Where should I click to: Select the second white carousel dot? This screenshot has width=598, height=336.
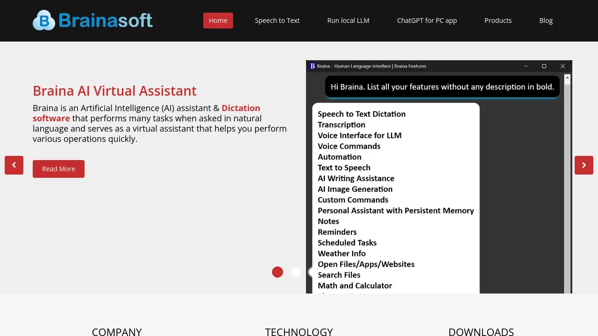coord(295,272)
